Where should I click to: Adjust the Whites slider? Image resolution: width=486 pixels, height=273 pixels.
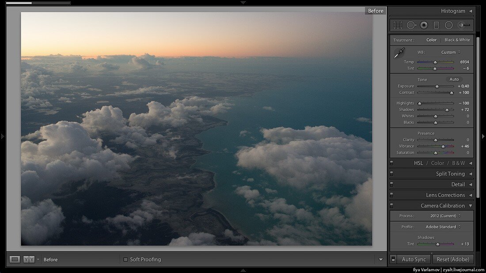436,116
